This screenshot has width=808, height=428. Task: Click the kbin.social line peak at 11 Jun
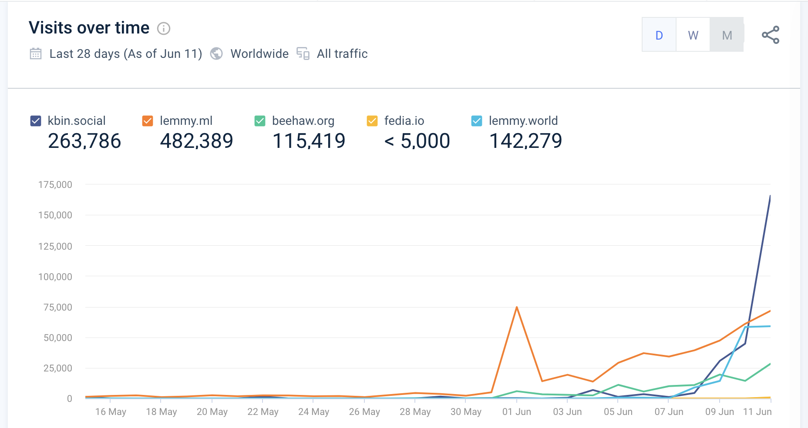pyautogui.click(x=770, y=197)
